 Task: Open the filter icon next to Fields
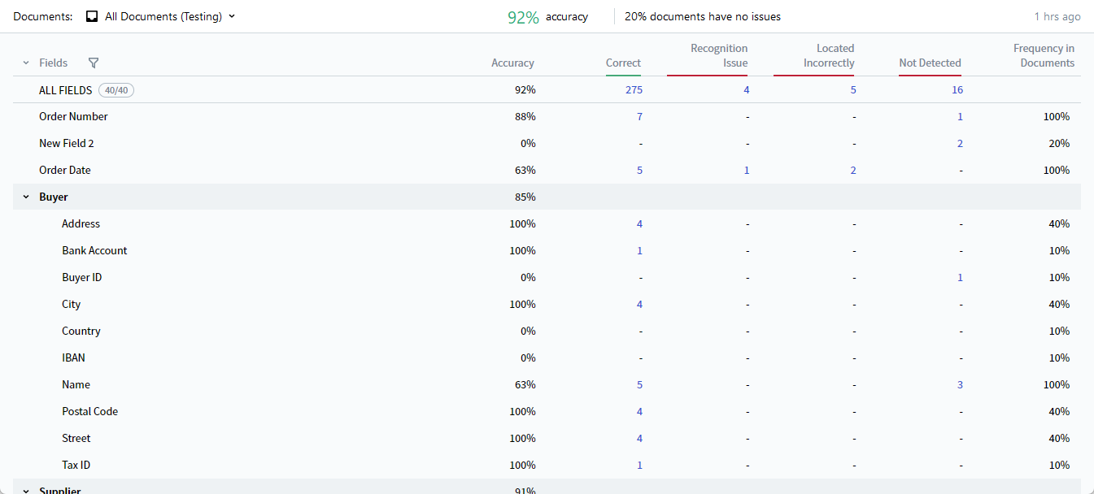click(x=94, y=63)
